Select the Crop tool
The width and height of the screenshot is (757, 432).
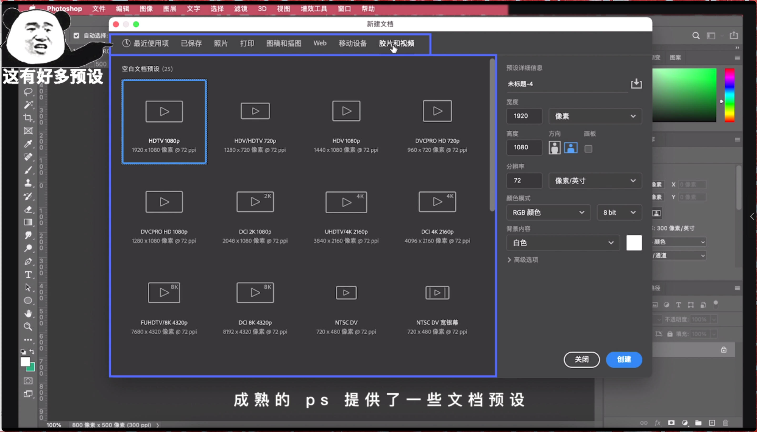point(28,118)
